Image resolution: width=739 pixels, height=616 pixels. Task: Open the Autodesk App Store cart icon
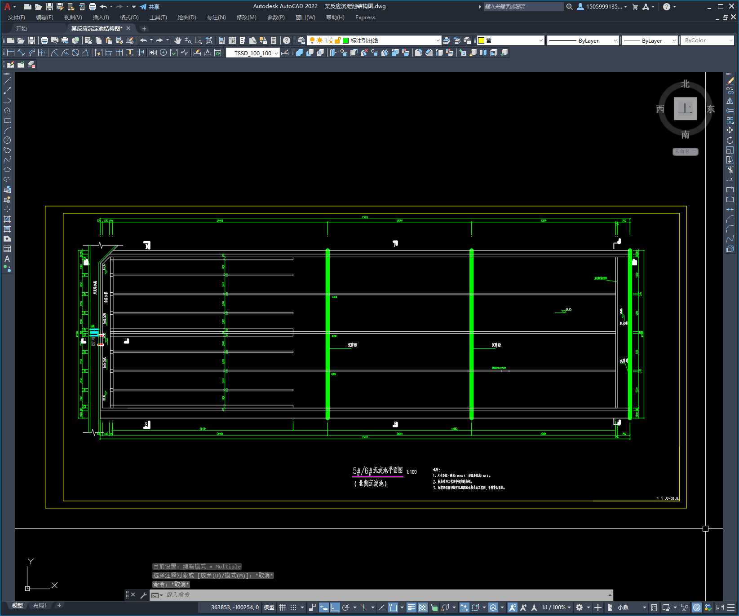635,7
